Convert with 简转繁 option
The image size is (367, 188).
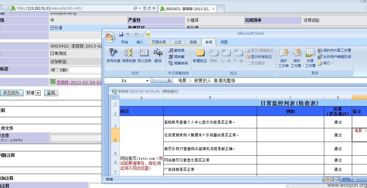[x=177, y=57]
